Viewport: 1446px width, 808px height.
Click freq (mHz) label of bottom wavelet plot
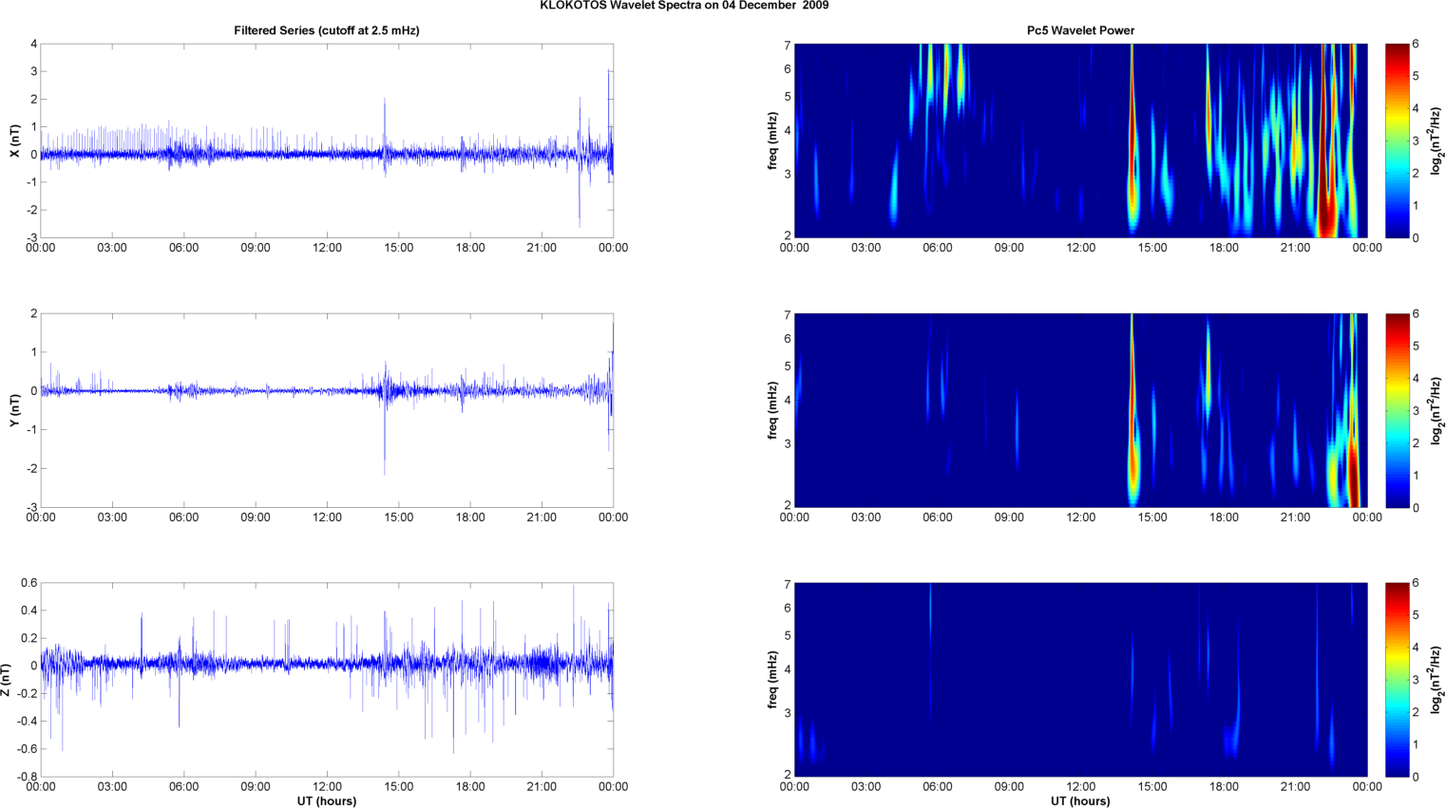pyautogui.click(x=773, y=680)
